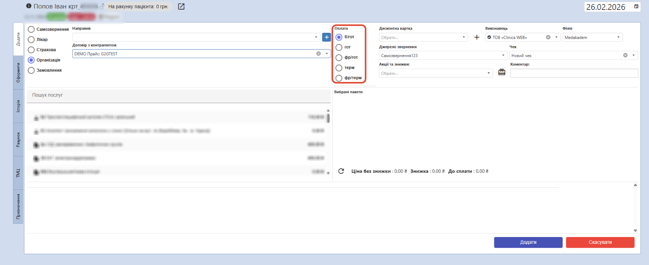Viewport: 649px width, 265px height.
Task: Click the services list scrollbar thumb
Action: point(328,118)
